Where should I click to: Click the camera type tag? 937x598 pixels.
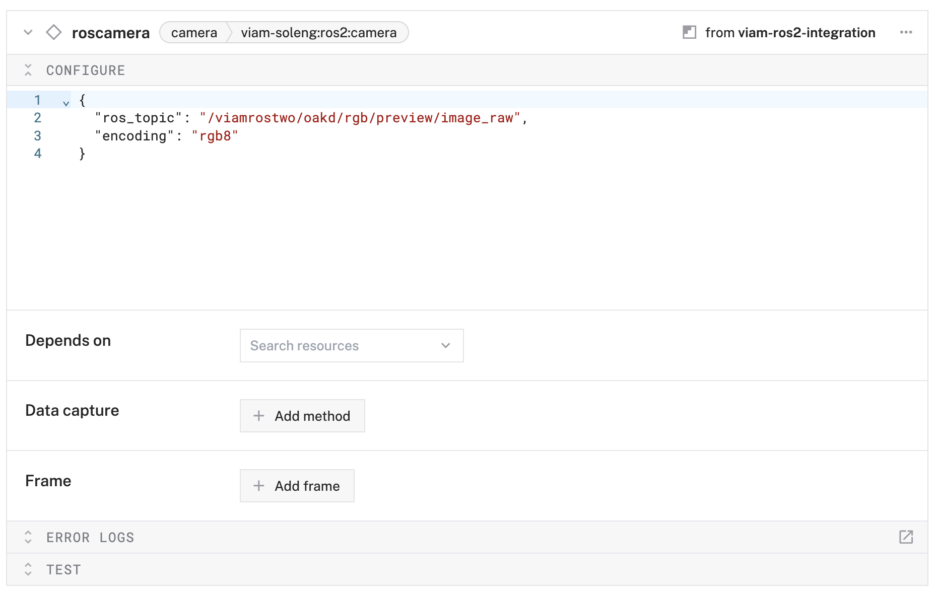click(x=194, y=33)
